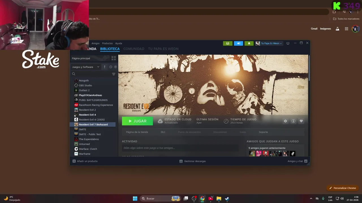Click Gestionar descargas
This screenshot has width=362, height=203.
193,161
